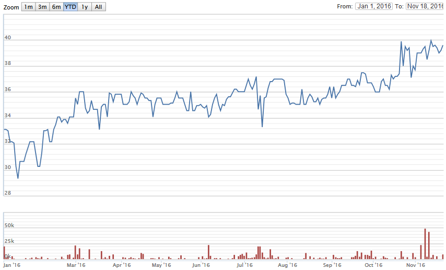
Task: Click the From date field
Action: point(373,6)
